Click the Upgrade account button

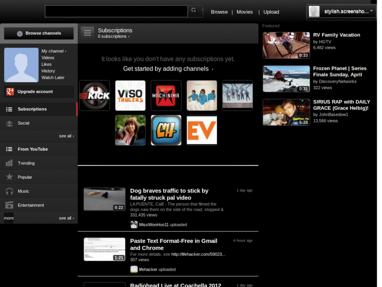click(x=39, y=91)
